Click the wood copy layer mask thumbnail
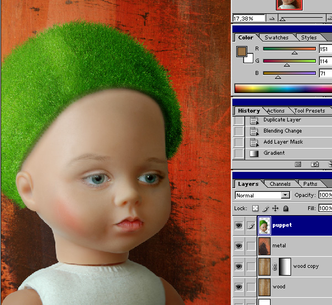This screenshot has height=305, width=332. tap(285, 267)
